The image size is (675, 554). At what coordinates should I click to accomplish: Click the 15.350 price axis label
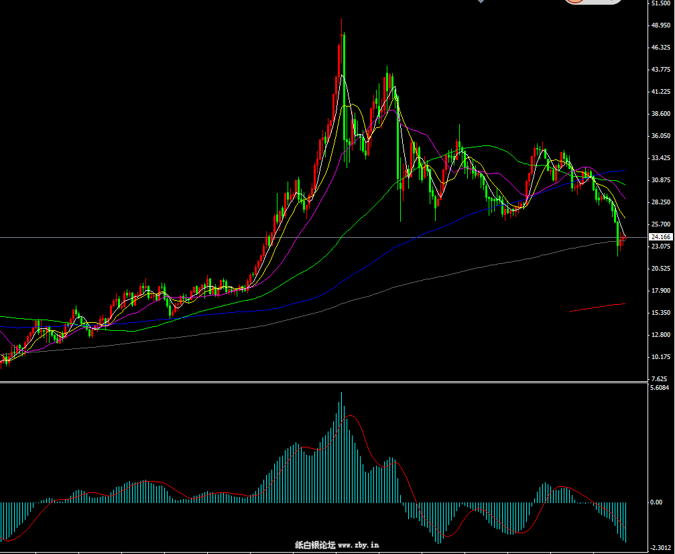[660, 313]
